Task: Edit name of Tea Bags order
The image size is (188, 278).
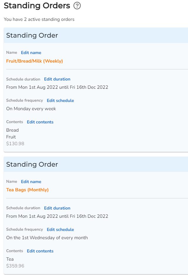Action: tap(31, 182)
